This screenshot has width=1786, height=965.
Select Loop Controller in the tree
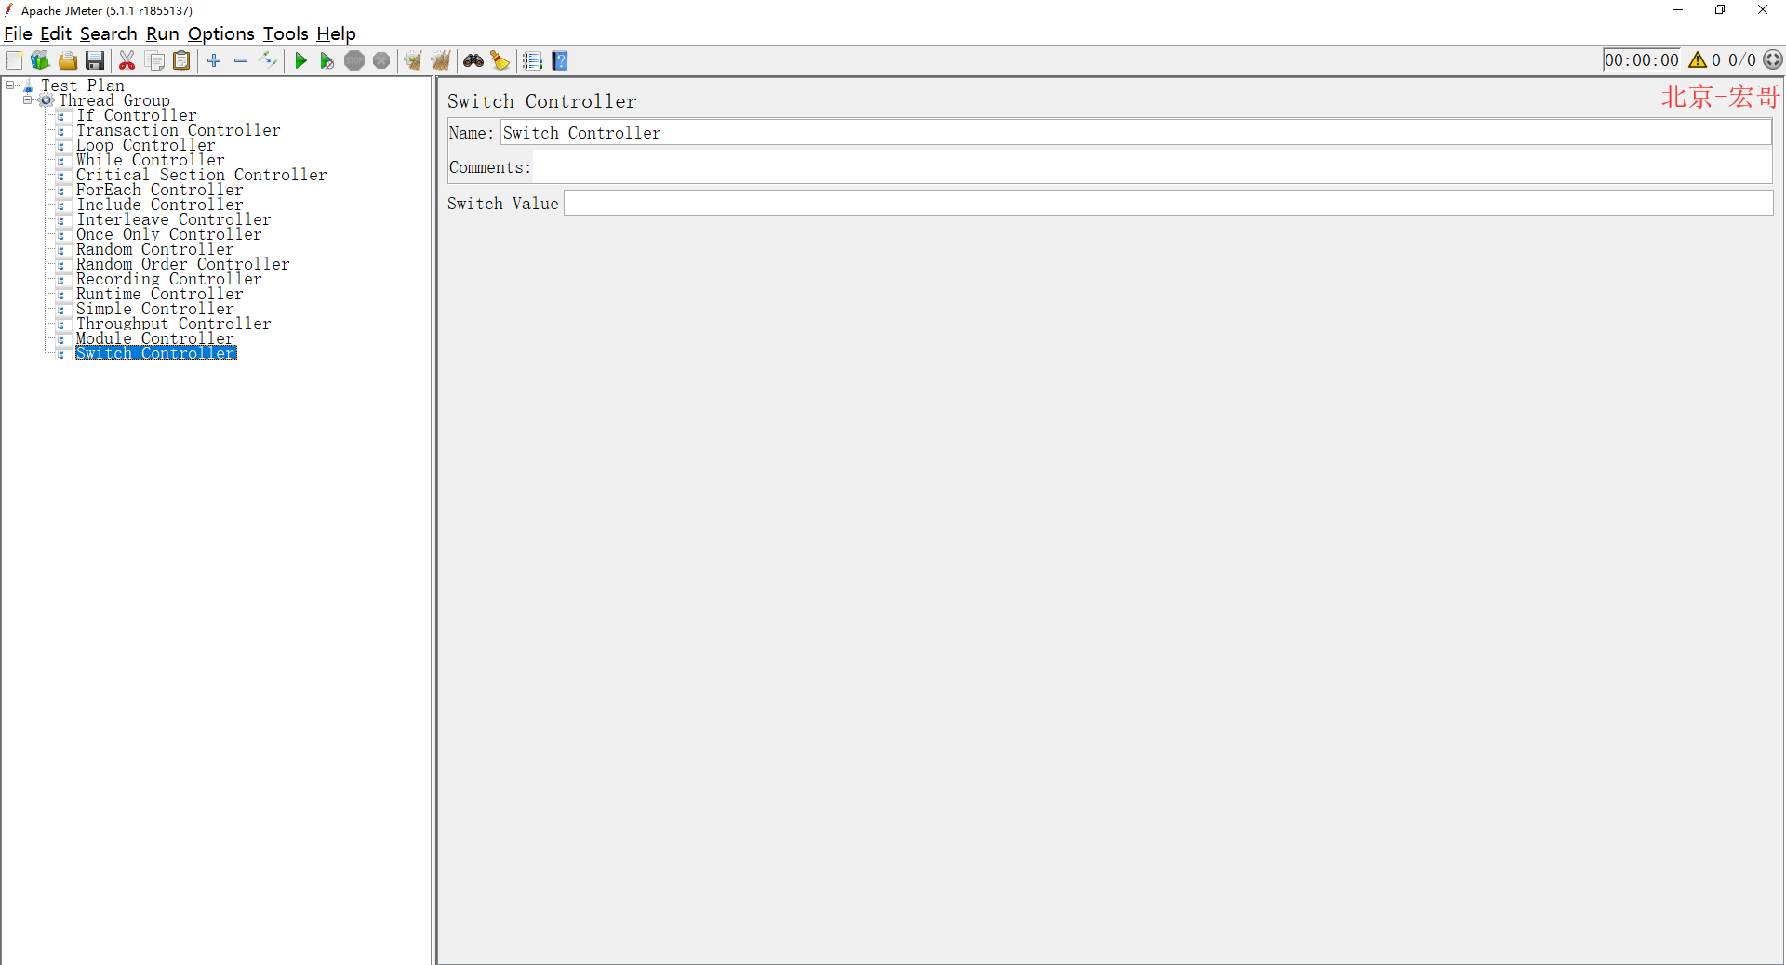[x=146, y=145]
